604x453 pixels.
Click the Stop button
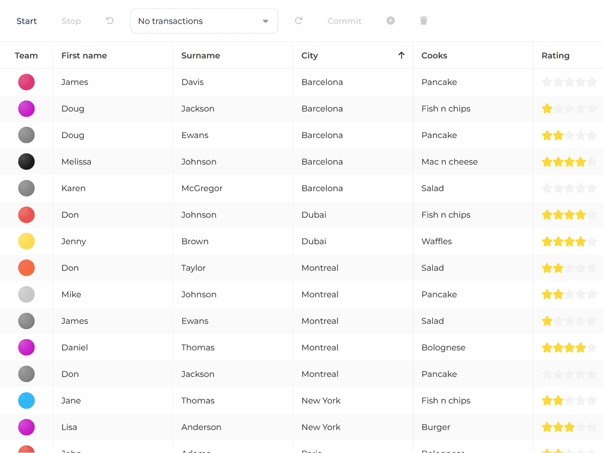tap(71, 21)
